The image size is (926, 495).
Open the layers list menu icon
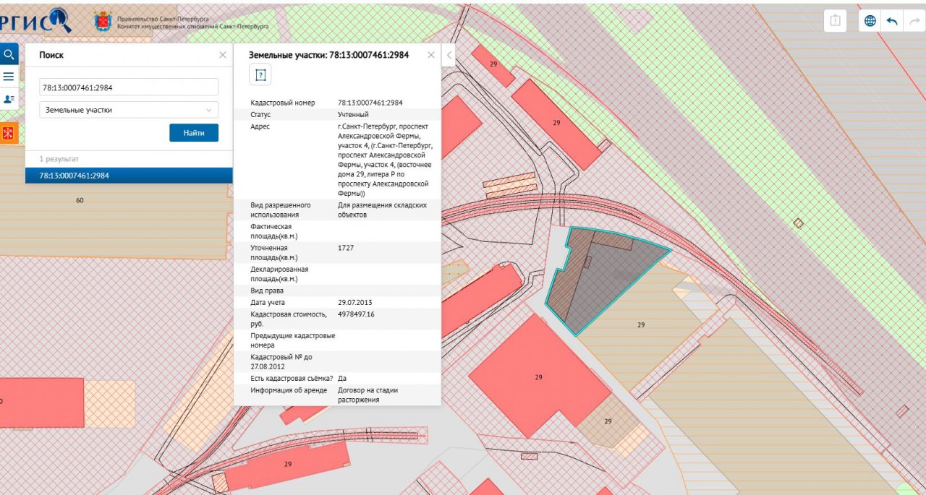pyautogui.click(x=9, y=77)
